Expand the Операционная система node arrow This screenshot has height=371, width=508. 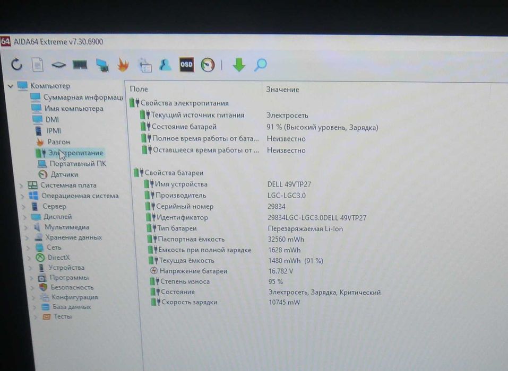23,196
